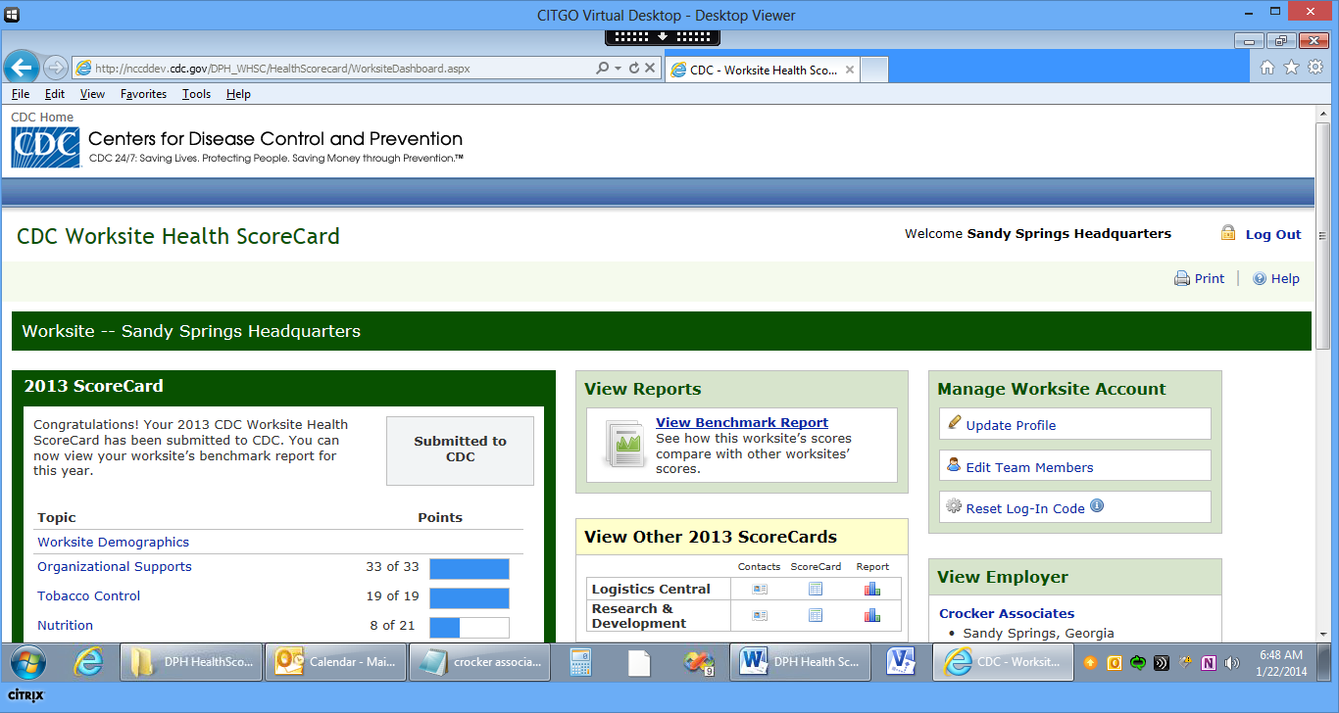Click the pencil icon for Update Profile
This screenshot has height=713, width=1339.
[954, 423]
